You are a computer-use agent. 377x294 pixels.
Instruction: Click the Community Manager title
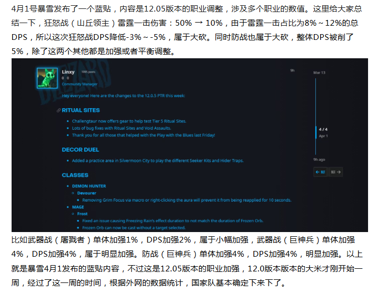(x=80, y=84)
